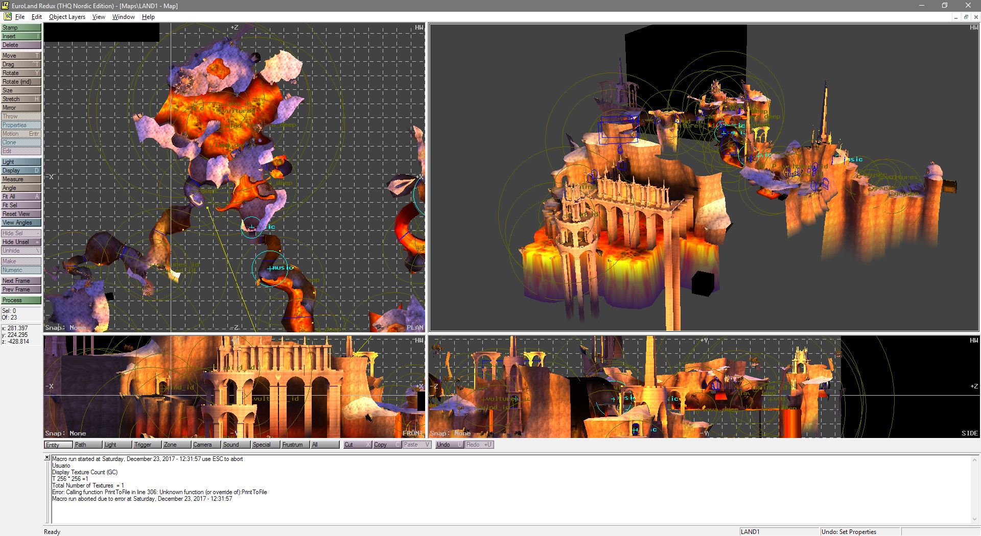981x536 pixels.
Task: Click Reset View
Action: (20, 213)
